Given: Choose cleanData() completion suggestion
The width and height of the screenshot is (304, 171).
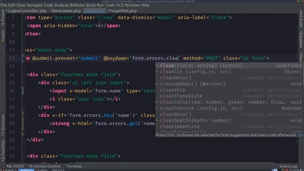Looking at the screenshot, I should (229, 78).
